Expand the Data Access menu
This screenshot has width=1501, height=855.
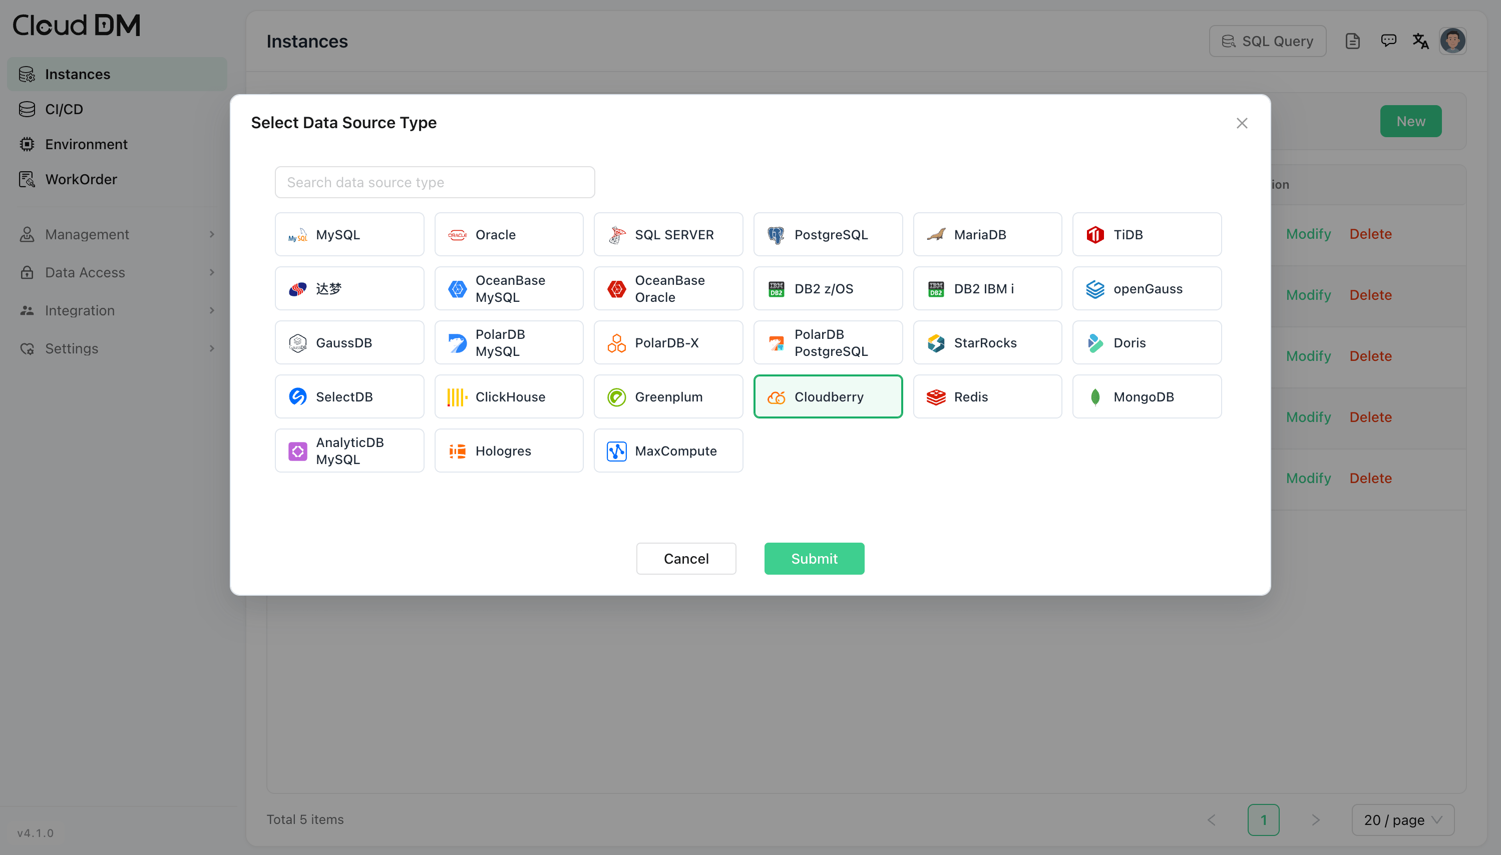point(118,272)
